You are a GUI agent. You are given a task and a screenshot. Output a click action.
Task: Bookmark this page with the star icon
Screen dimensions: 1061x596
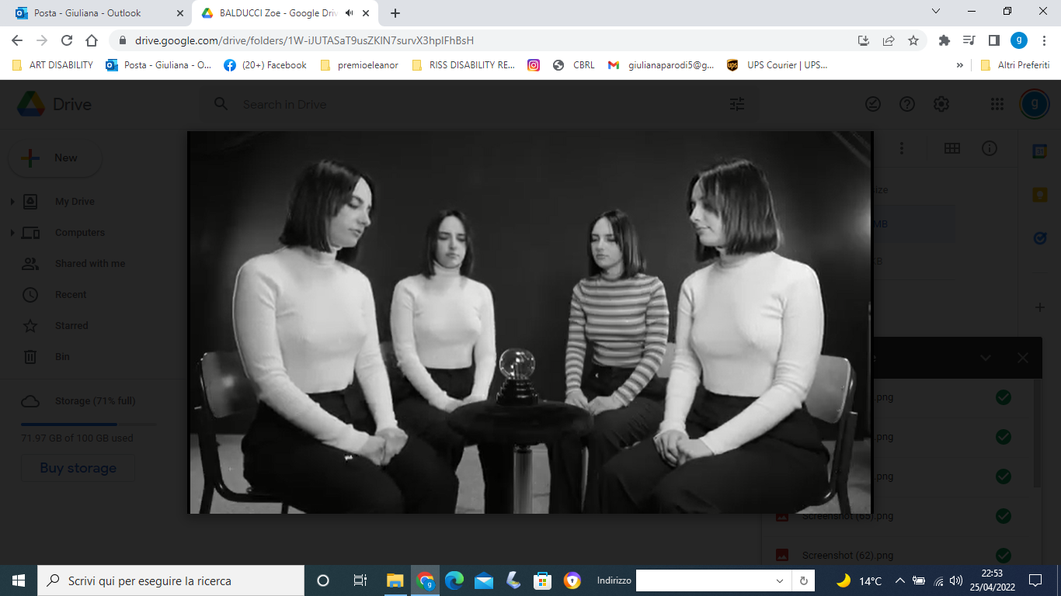coord(913,40)
